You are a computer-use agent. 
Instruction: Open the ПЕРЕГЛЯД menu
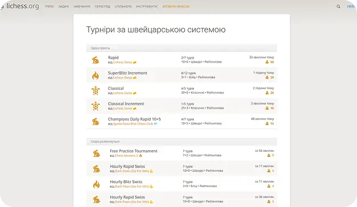click(102, 7)
